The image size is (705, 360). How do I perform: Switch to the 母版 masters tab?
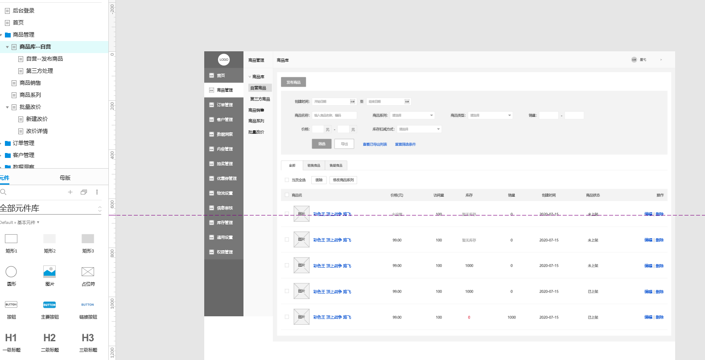coord(65,178)
